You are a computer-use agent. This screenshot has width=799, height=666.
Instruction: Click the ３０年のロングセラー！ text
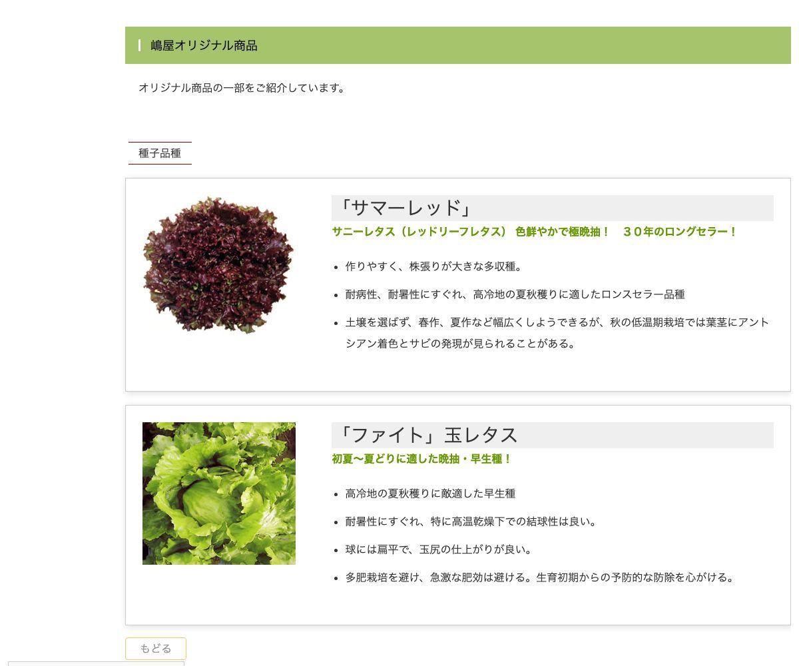[x=680, y=232]
